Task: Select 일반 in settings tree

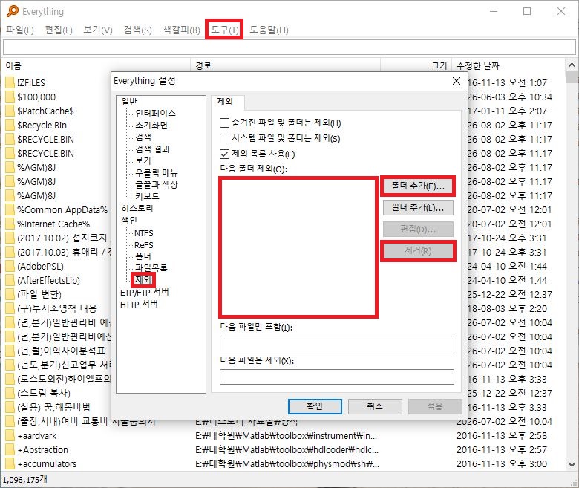Action: click(129, 101)
